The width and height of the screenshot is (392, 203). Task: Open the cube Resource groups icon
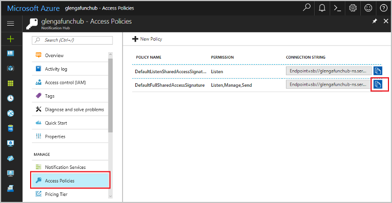[x=11, y=68]
